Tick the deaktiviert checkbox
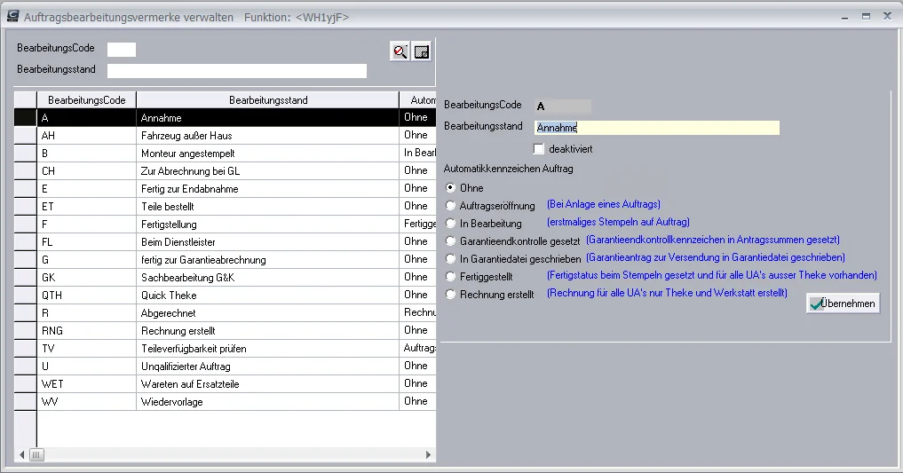The image size is (903, 473). point(538,149)
